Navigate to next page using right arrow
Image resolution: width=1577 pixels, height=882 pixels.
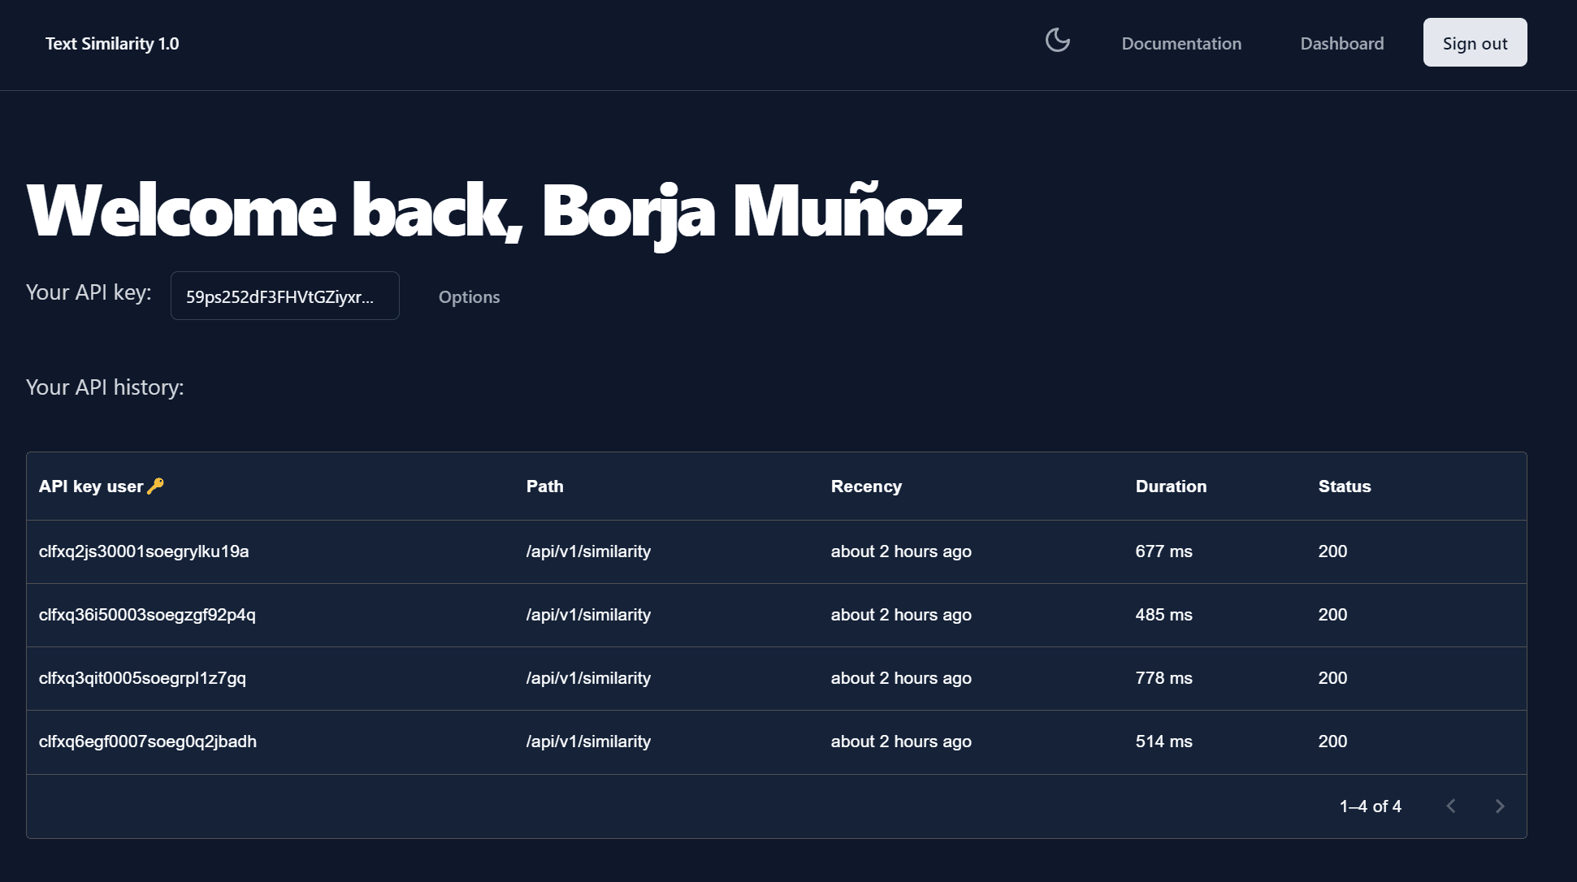point(1499,805)
